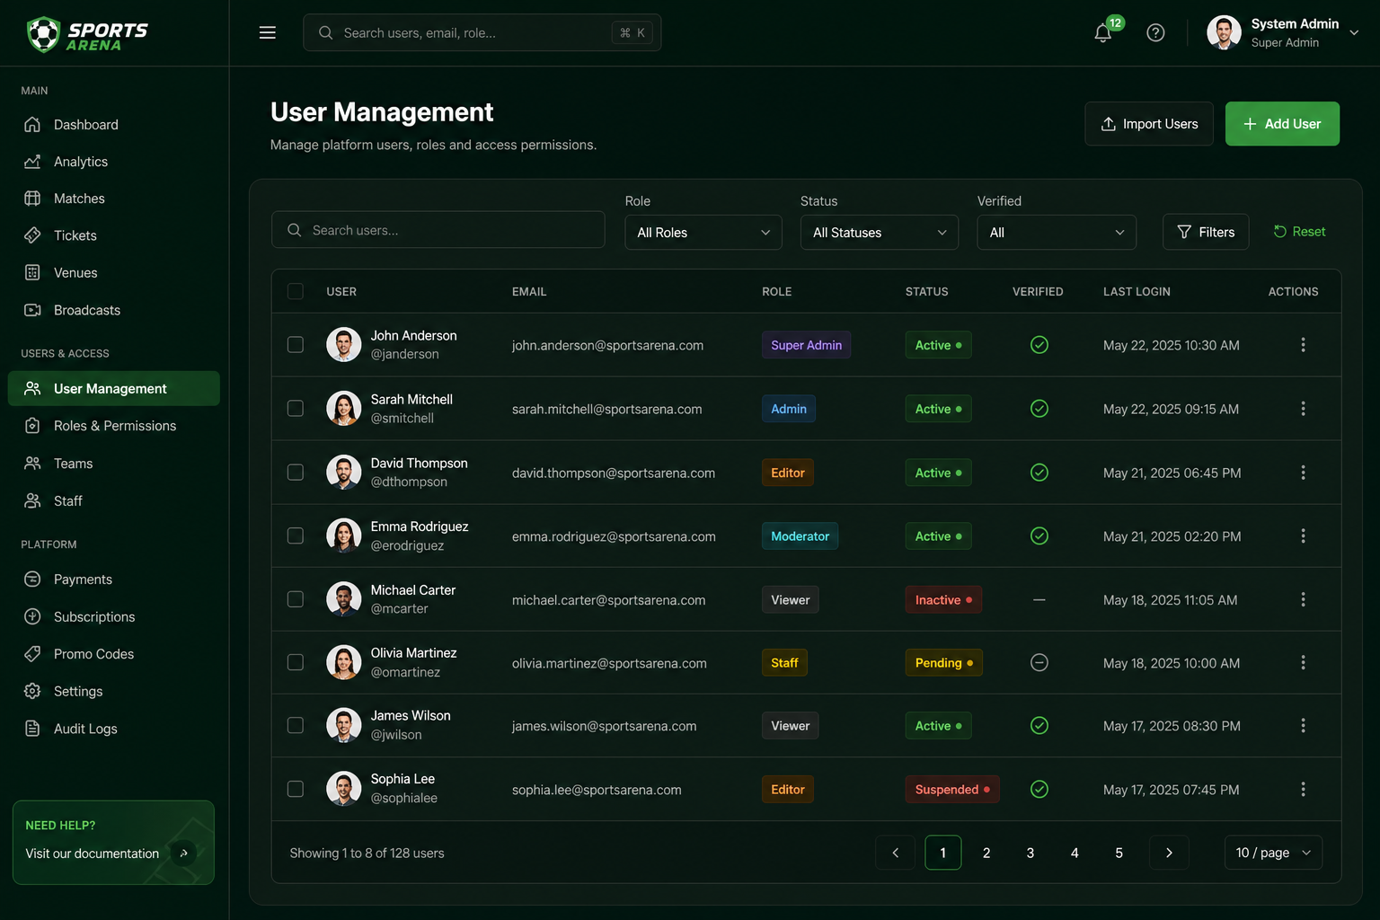
Task: Click verified checkmark icon for Sophia Lee
Action: pos(1039,789)
